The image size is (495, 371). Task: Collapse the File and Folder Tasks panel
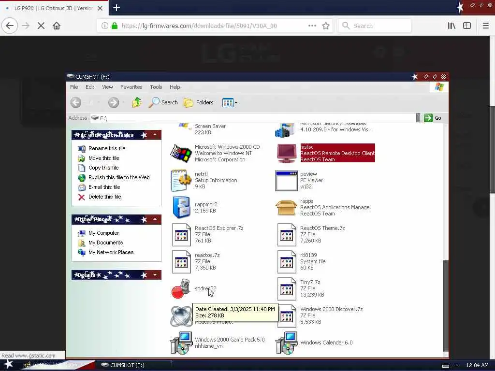[x=155, y=135]
